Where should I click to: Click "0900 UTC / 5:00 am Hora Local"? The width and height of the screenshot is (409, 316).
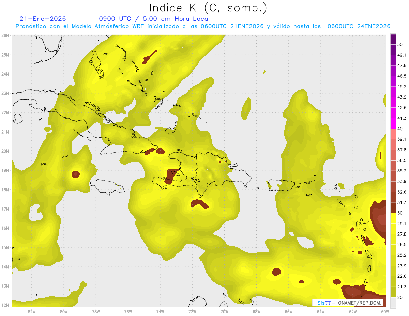click(154, 19)
